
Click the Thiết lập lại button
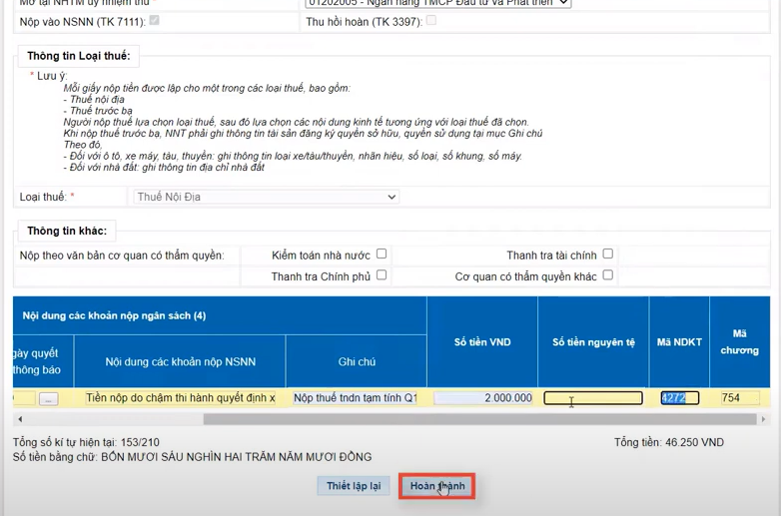point(354,486)
